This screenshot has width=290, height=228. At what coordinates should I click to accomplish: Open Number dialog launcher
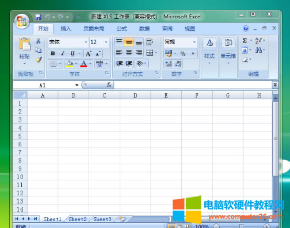click(x=196, y=73)
